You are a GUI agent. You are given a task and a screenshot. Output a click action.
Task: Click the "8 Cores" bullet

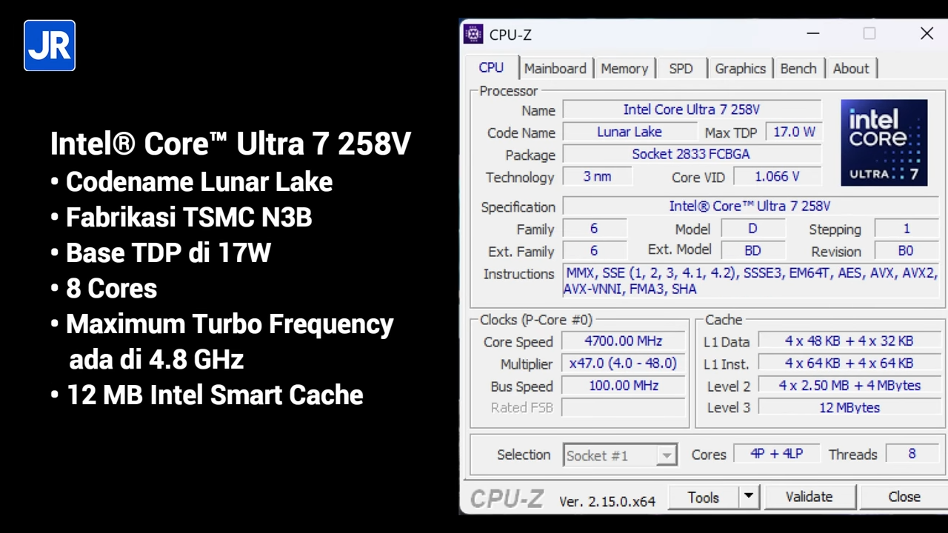pyautogui.click(x=104, y=289)
